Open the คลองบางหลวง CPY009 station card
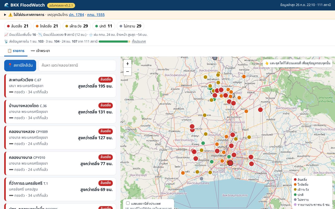Screen dimensions: 335x209 60,137
